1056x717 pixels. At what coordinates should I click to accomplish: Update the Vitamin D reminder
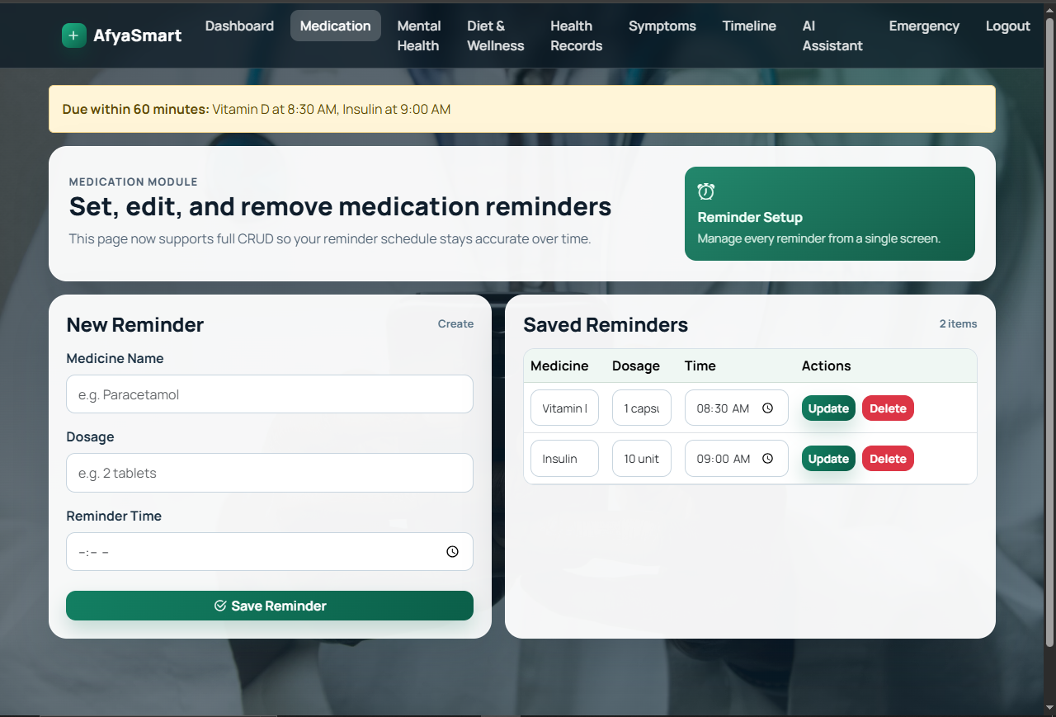point(828,408)
